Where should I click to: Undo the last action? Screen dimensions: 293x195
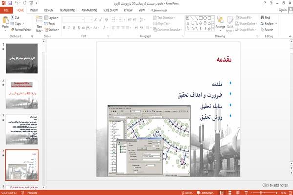(x=17, y=3)
